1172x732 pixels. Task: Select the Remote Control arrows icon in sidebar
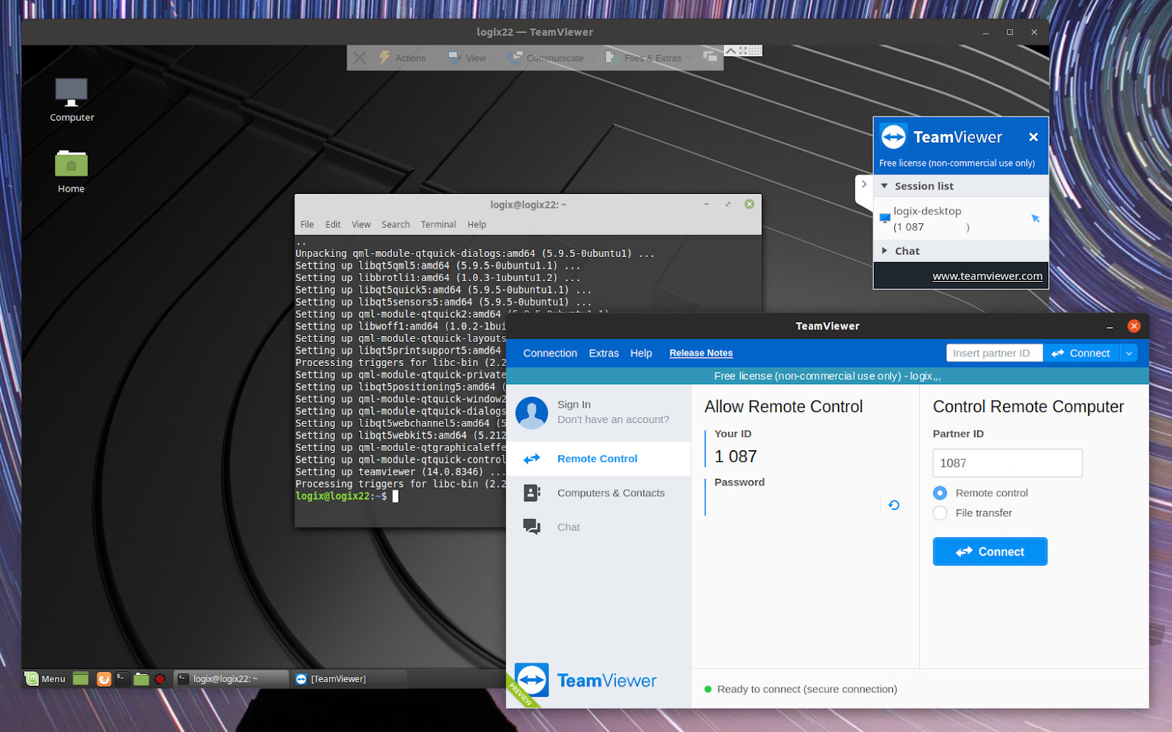pos(532,458)
